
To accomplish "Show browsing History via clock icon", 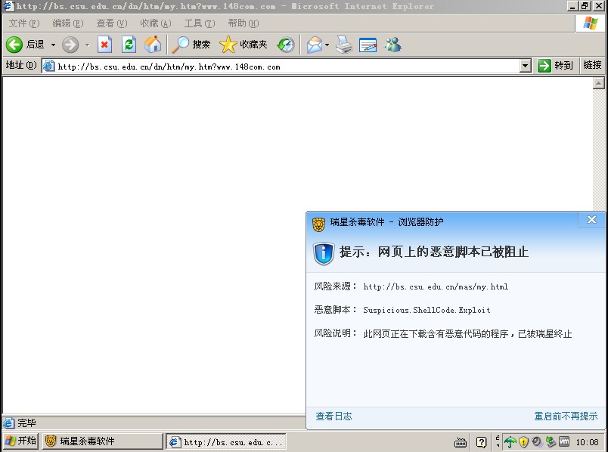I will (x=286, y=45).
